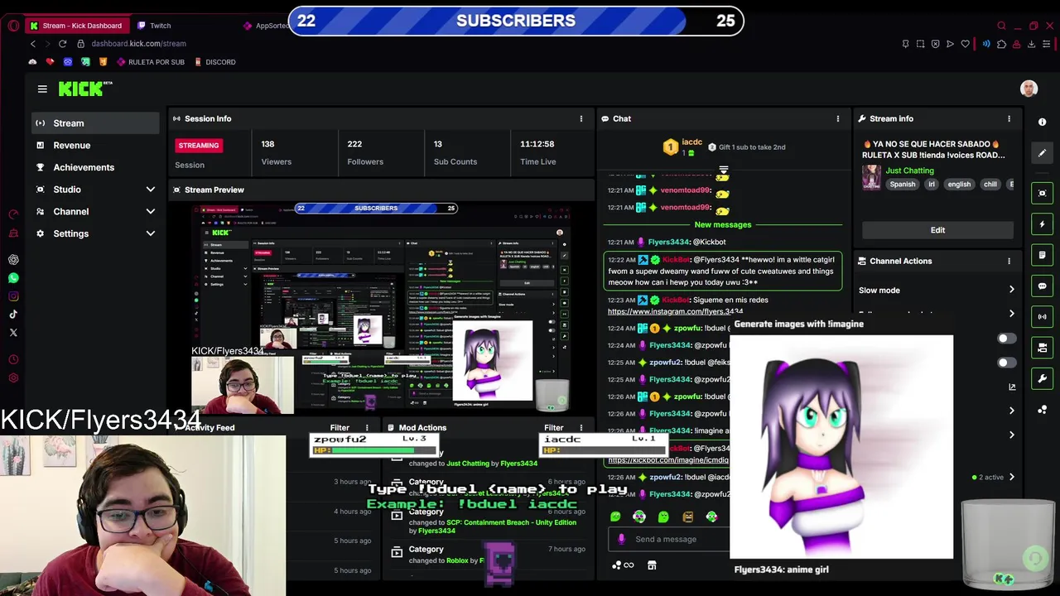Switch to the AppSorted browser tab
1060x596 pixels.
pos(265,26)
